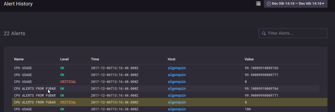This screenshot has width=335, height=112.
Task: Sort the table by Name column header
Action: [x=19, y=59]
